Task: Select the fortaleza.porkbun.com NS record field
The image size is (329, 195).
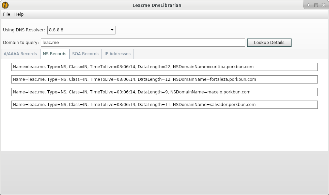Action: point(164,79)
